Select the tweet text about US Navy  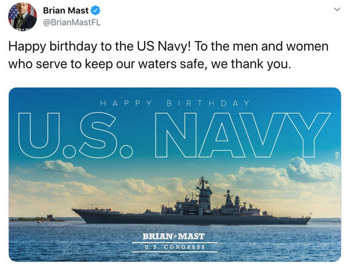click(168, 55)
